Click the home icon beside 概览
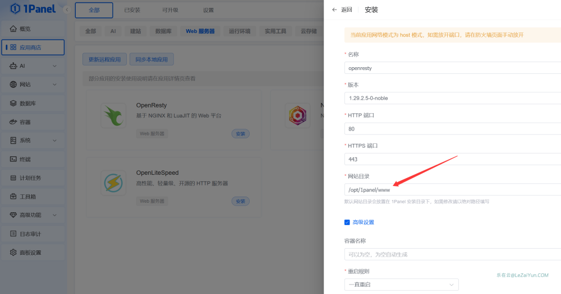 click(x=13, y=29)
